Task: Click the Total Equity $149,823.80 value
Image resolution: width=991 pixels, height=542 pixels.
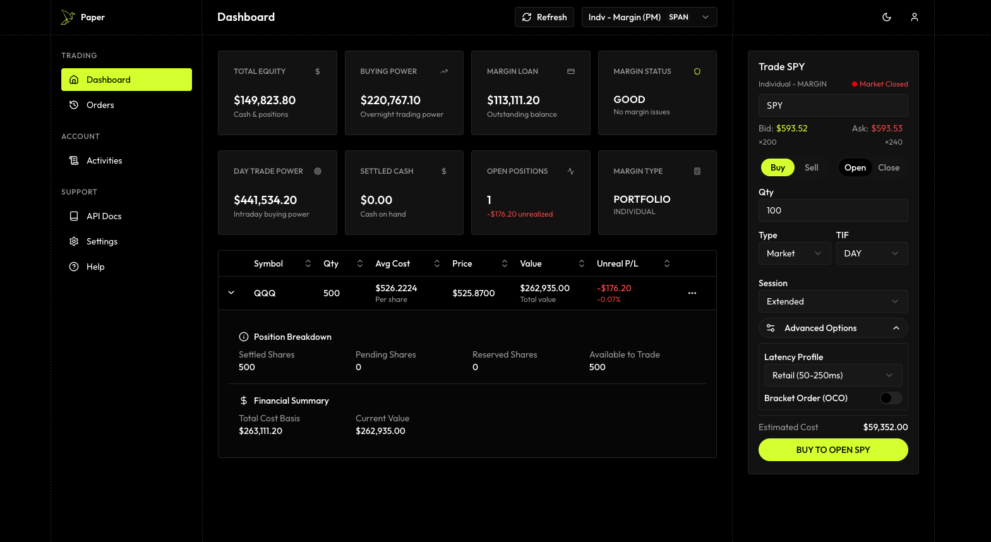Action: [265, 100]
